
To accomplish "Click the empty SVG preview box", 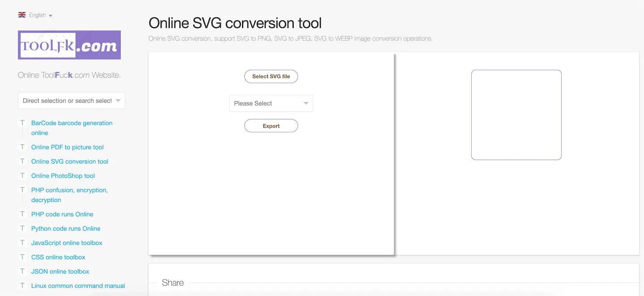I will [516, 114].
